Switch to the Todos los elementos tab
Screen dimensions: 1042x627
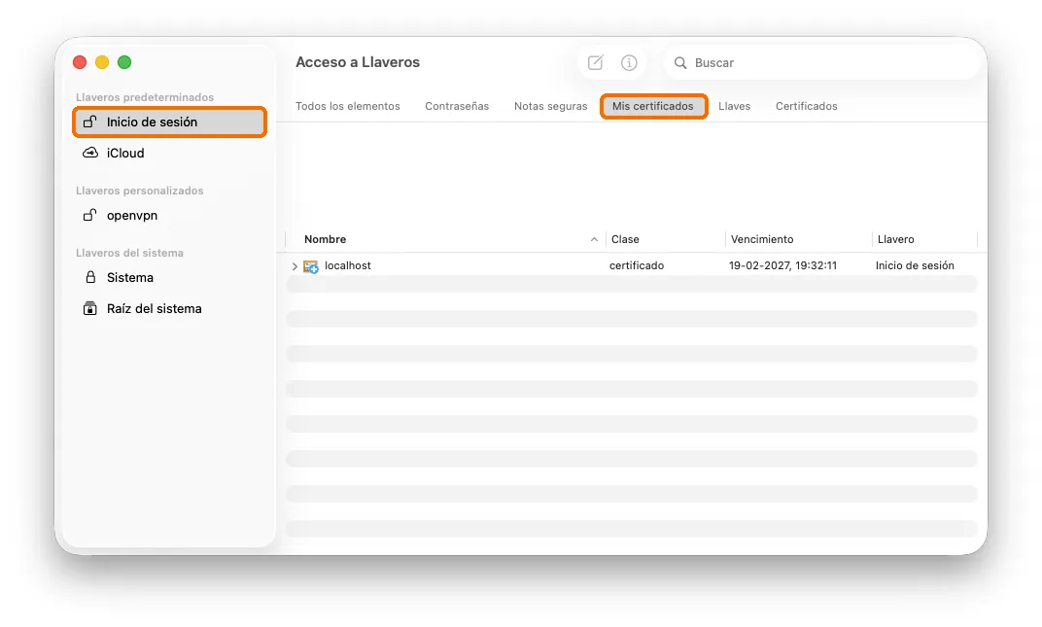click(348, 106)
